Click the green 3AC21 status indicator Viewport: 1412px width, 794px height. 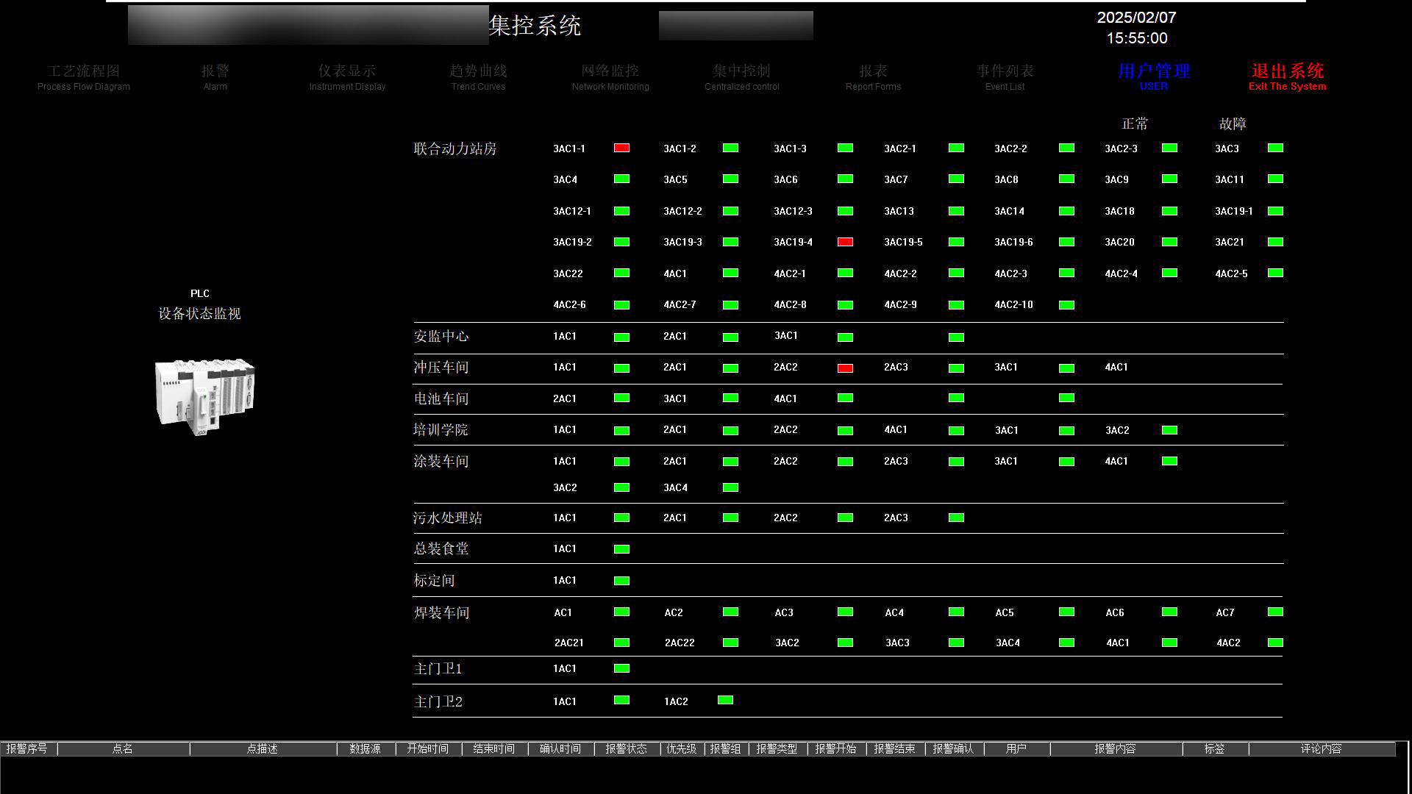pos(1275,242)
